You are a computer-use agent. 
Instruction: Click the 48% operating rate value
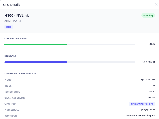[152, 44]
